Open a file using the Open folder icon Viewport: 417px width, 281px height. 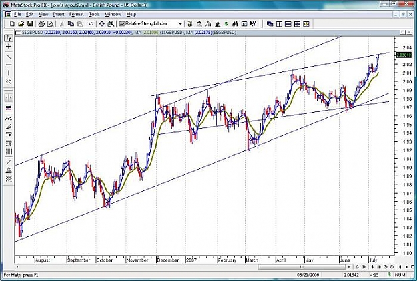pyautogui.click(x=21, y=24)
